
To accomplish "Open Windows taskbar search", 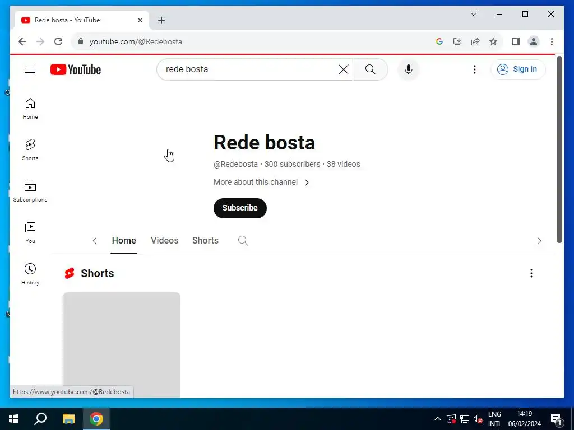I will point(40,419).
